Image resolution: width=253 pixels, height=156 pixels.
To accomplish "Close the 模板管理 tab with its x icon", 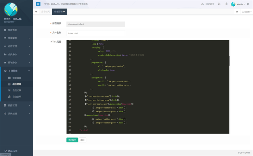I will pos(64,12).
